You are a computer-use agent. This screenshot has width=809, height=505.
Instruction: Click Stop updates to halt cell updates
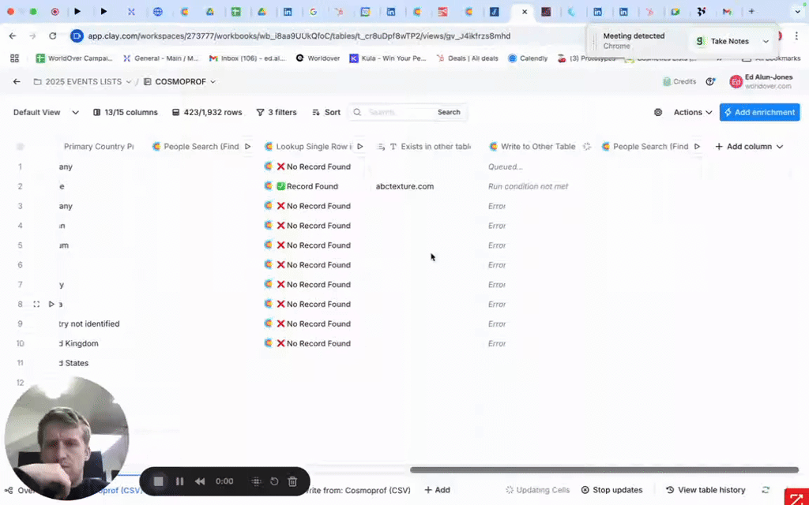(611, 490)
